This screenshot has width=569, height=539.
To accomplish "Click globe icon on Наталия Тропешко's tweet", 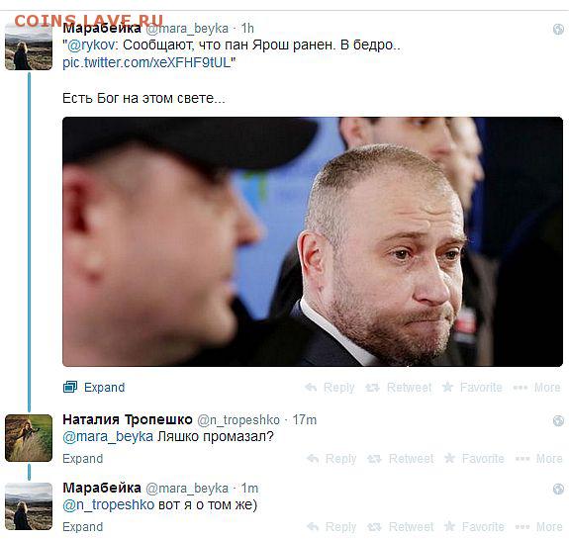I will 558,420.
